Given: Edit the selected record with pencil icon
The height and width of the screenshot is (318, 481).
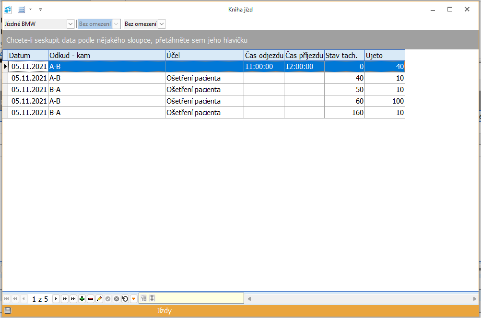Looking at the screenshot, I should tap(99, 299).
